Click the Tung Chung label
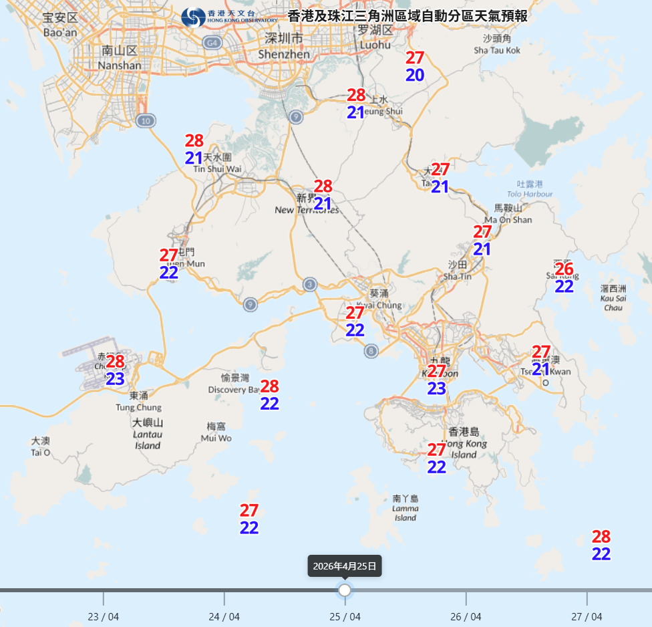652x627 pixels. (139, 402)
